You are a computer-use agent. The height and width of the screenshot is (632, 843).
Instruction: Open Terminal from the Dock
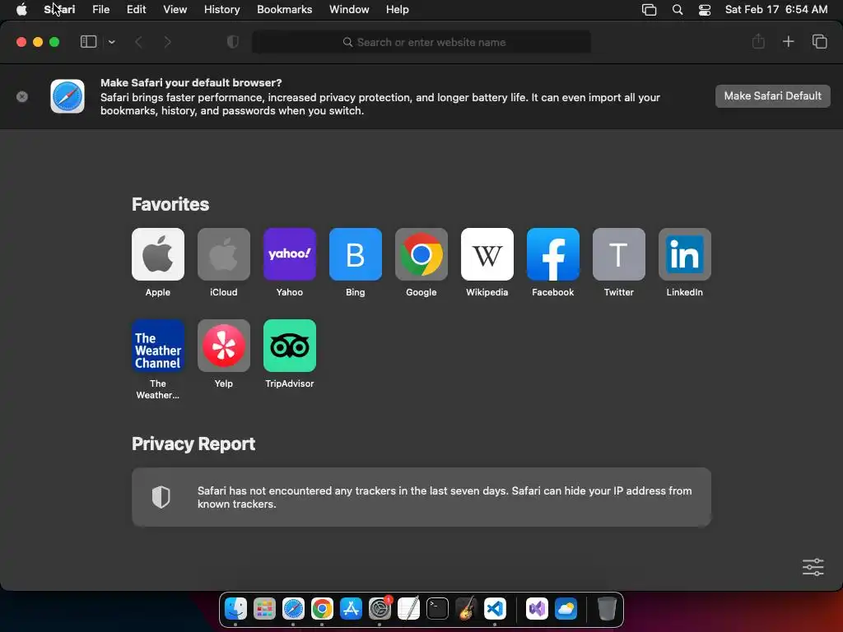click(x=438, y=609)
